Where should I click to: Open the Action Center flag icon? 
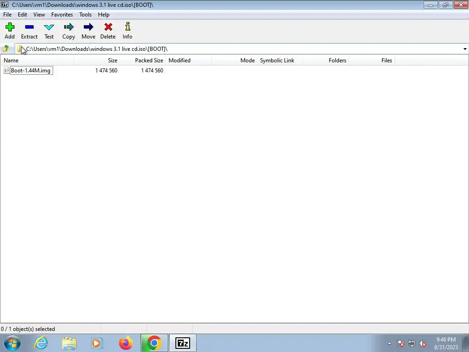pyautogui.click(x=401, y=343)
